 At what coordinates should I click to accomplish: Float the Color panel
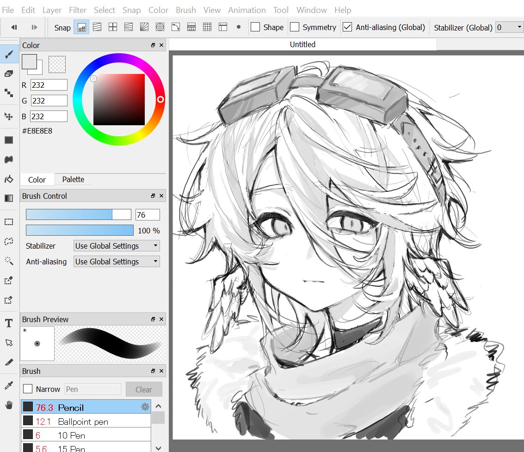pos(153,45)
